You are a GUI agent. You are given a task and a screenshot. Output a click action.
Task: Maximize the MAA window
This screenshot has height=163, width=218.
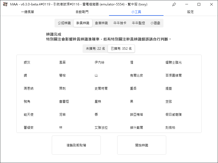(x=199, y=4)
